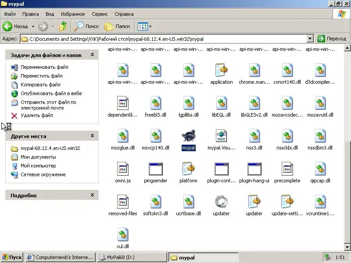The width and height of the screenshot is (351, 263).
Task: Click the Переход go button
Action: point(332,39)
